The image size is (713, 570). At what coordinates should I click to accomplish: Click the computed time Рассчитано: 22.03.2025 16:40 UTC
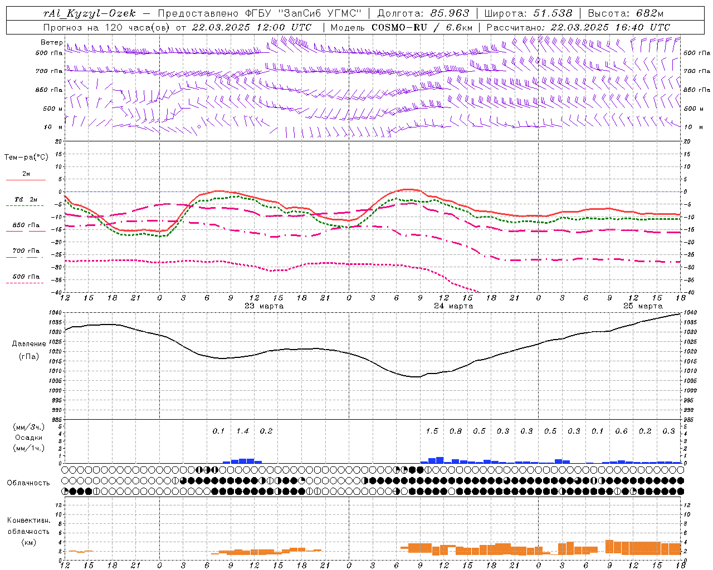pyautogui.click(x=578, y=27)
